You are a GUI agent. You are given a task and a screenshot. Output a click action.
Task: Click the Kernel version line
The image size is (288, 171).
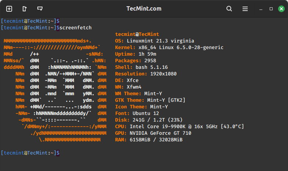(169, 47)
